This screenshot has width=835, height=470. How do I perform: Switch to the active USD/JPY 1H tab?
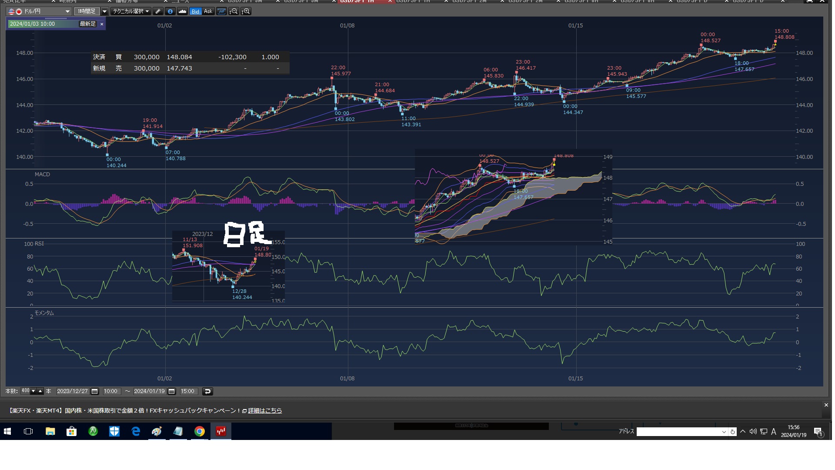pos(357,1)
